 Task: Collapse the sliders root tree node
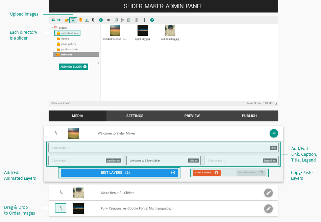coord(52,28)
